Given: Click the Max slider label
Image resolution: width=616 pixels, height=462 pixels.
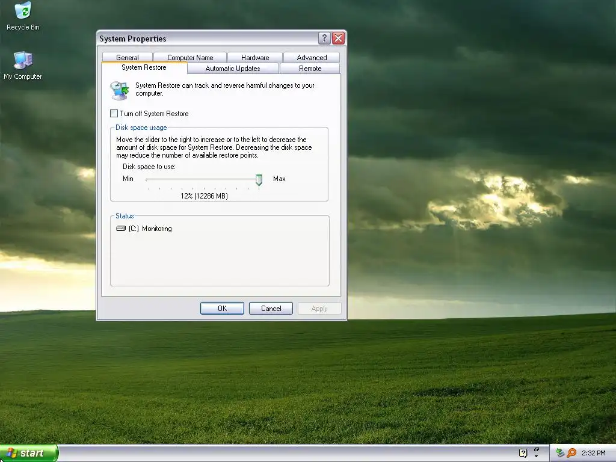Looking at the screenshot, I should (x=279, y=178).
